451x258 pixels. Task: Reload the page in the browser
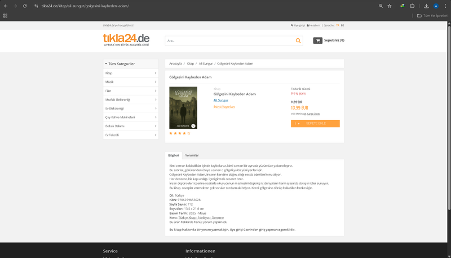[25, 6]
